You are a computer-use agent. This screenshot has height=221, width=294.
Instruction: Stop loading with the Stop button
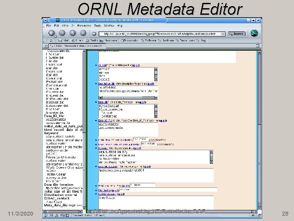pyautogui.click(x=83, y=33)
